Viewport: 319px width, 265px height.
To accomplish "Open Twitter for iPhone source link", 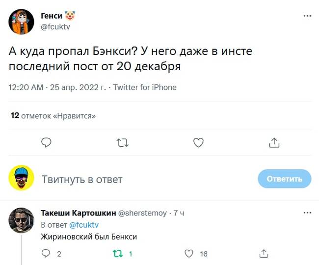I will [145, 87].
